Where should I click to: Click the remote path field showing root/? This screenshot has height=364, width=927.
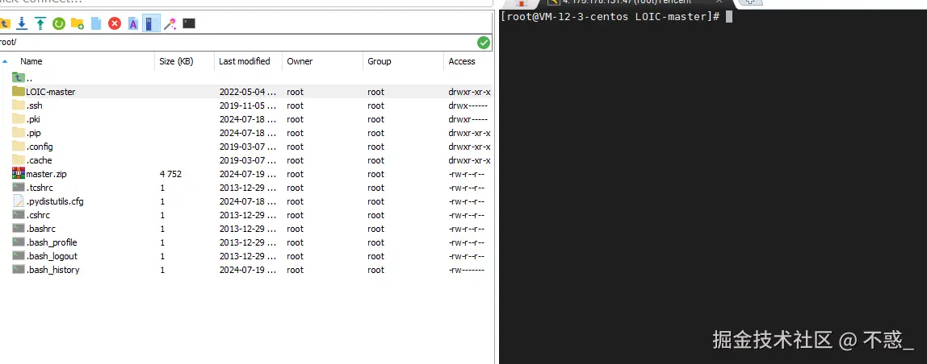click(237, 43)
